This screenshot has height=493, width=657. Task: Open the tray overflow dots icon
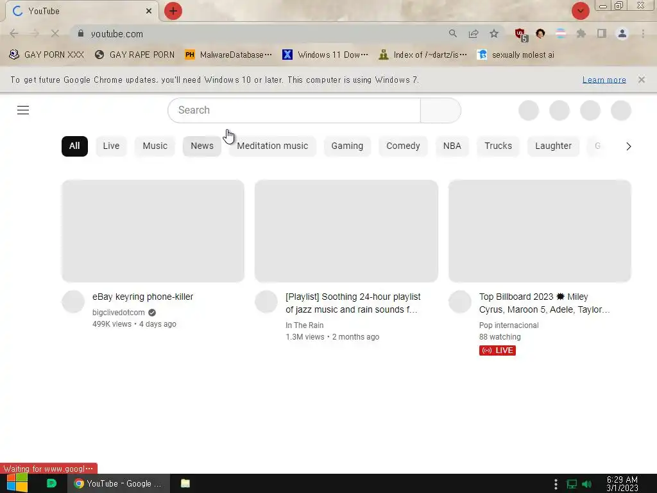tap(556, 484)
